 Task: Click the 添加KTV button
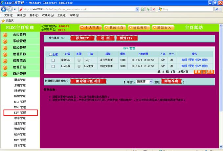82,38
